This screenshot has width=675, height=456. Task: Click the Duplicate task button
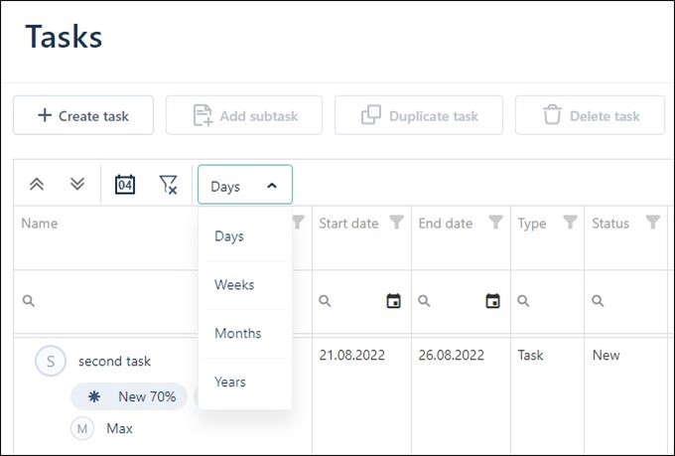pos(419,115)
